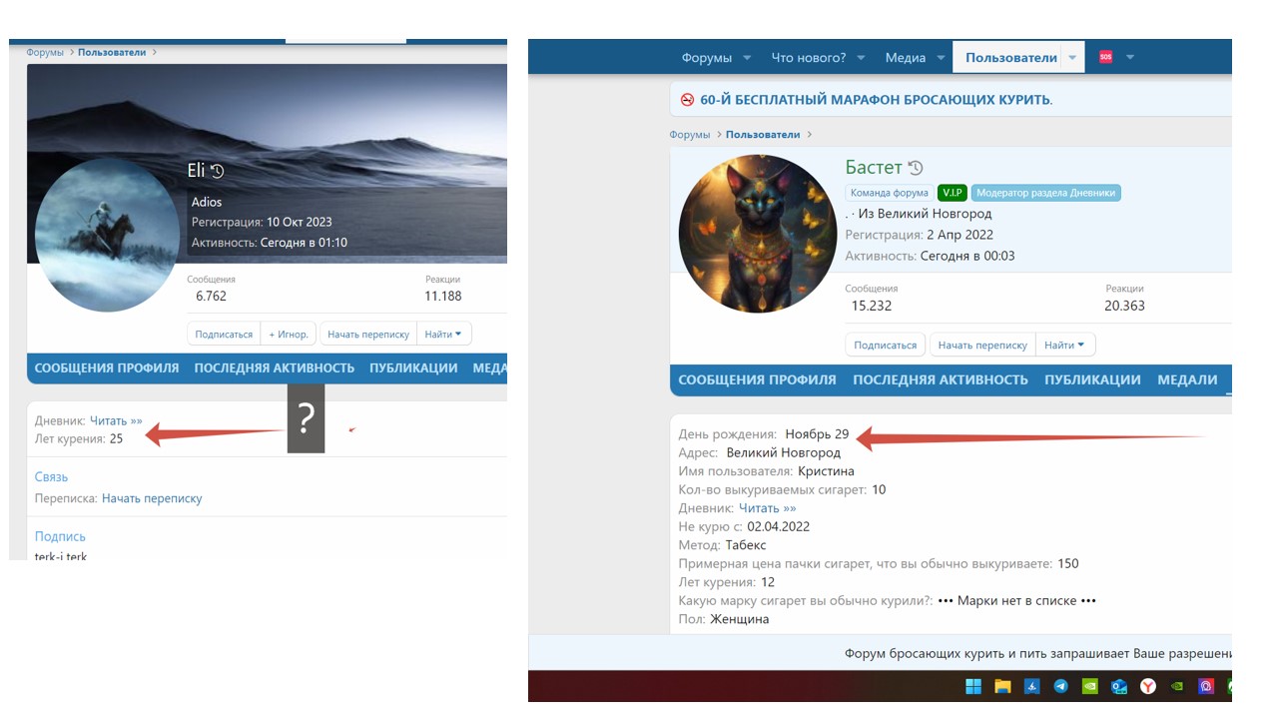Click the Сообщения count 6.762
The image size is (1278, 719).
211,296
